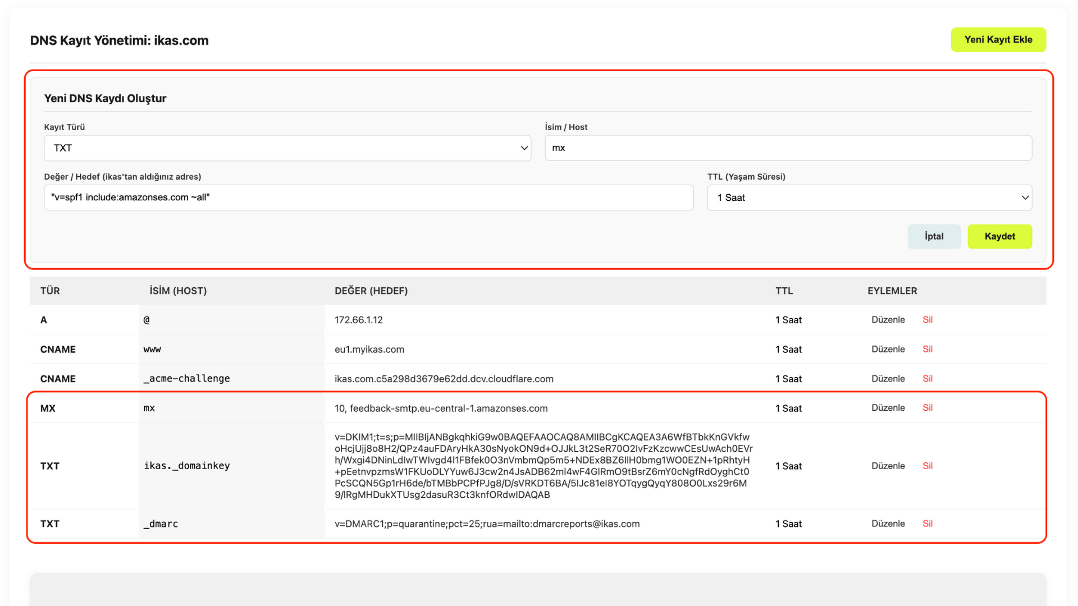Focus the İsim / Host input field
The image size is (1078, 606).
click(788, 148)
